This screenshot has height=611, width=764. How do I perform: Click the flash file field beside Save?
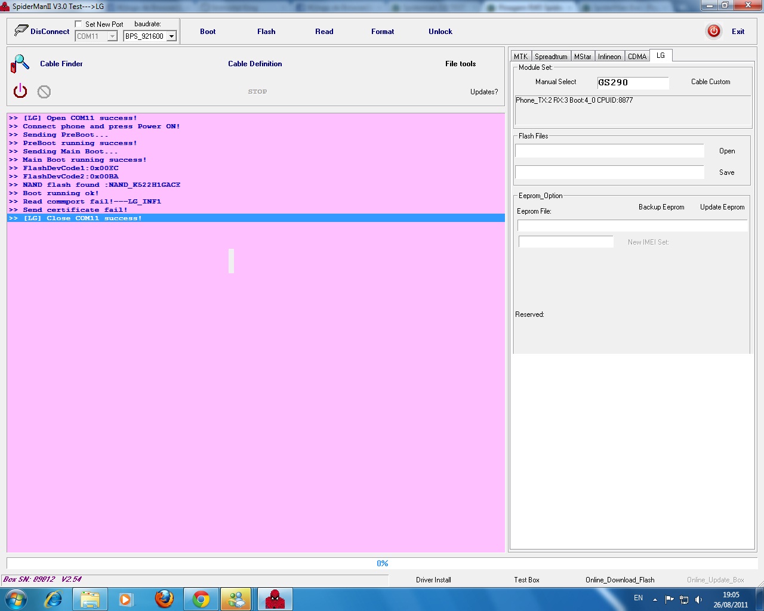pyautogui.click(x=609, y=172)
